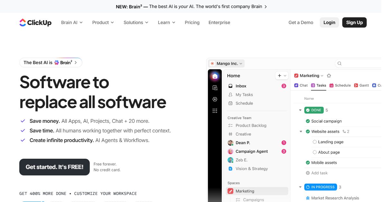Click the DONE status label
The image size is (386, 202).
coord(314,110)
